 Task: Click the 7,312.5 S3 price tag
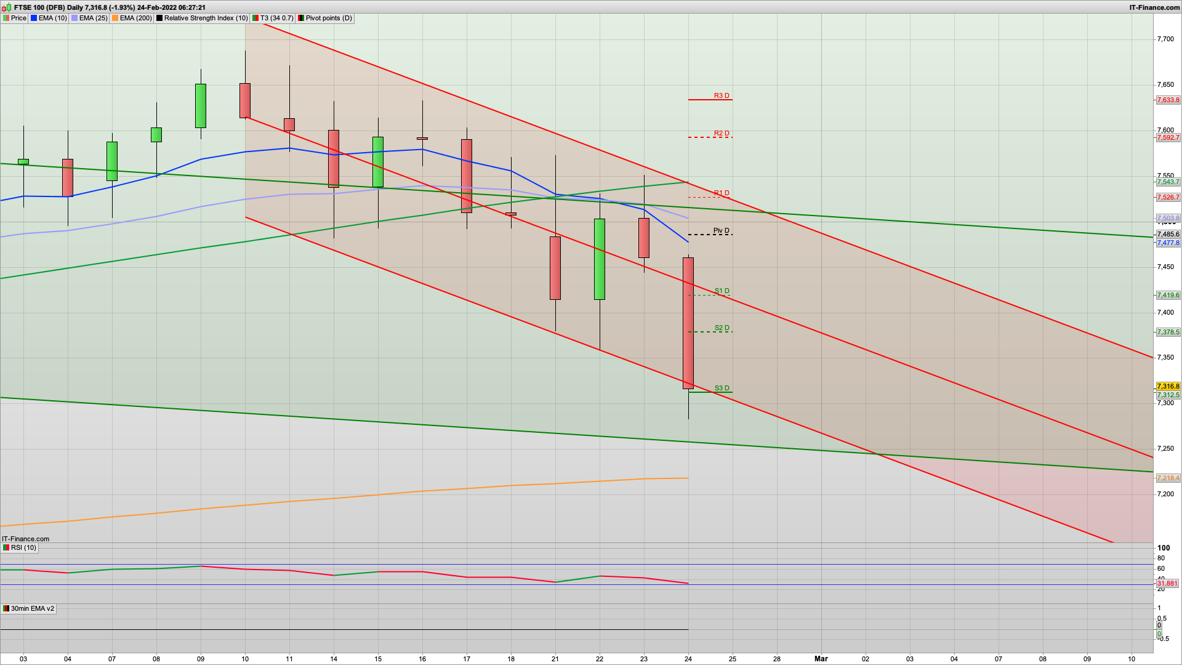[1168, 395]
